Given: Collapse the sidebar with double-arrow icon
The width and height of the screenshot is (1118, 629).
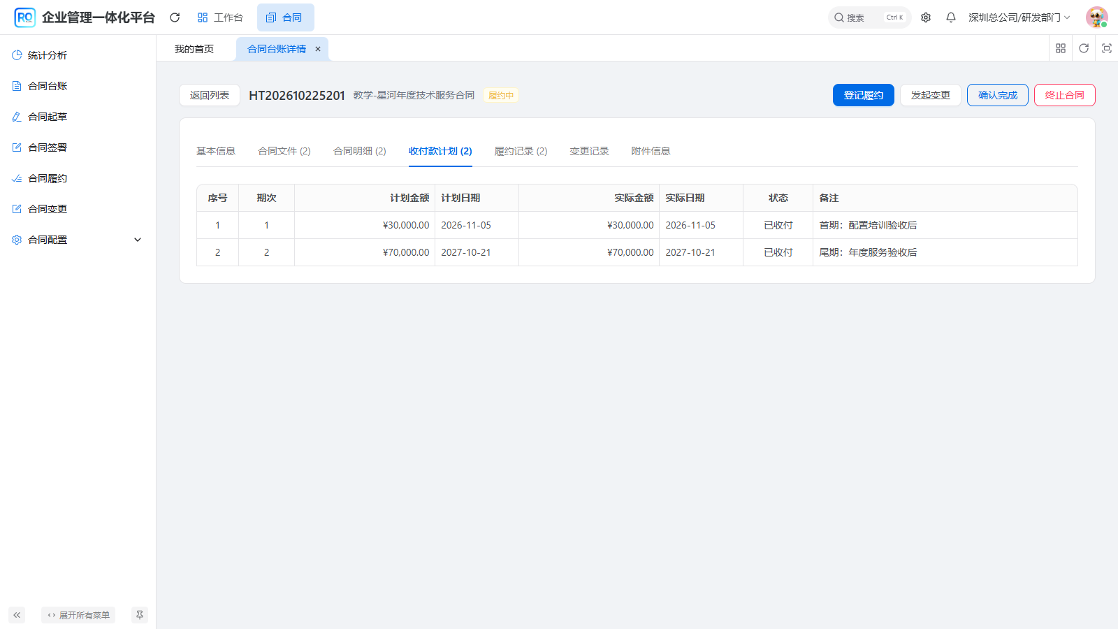Looking at the screenshot, I should tap(17, 615).
